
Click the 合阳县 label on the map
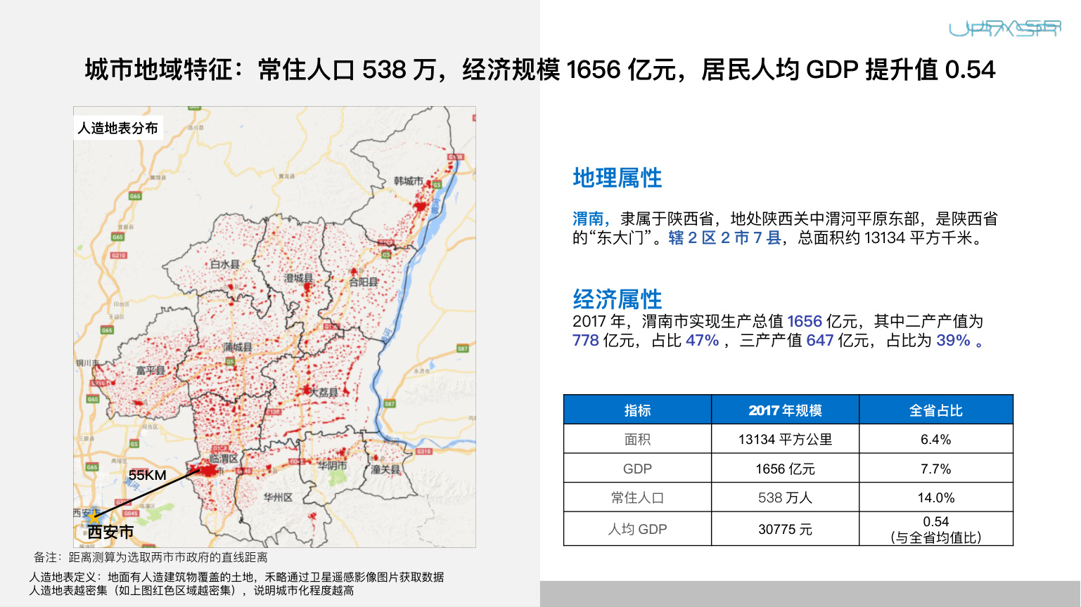coord(364,282)
